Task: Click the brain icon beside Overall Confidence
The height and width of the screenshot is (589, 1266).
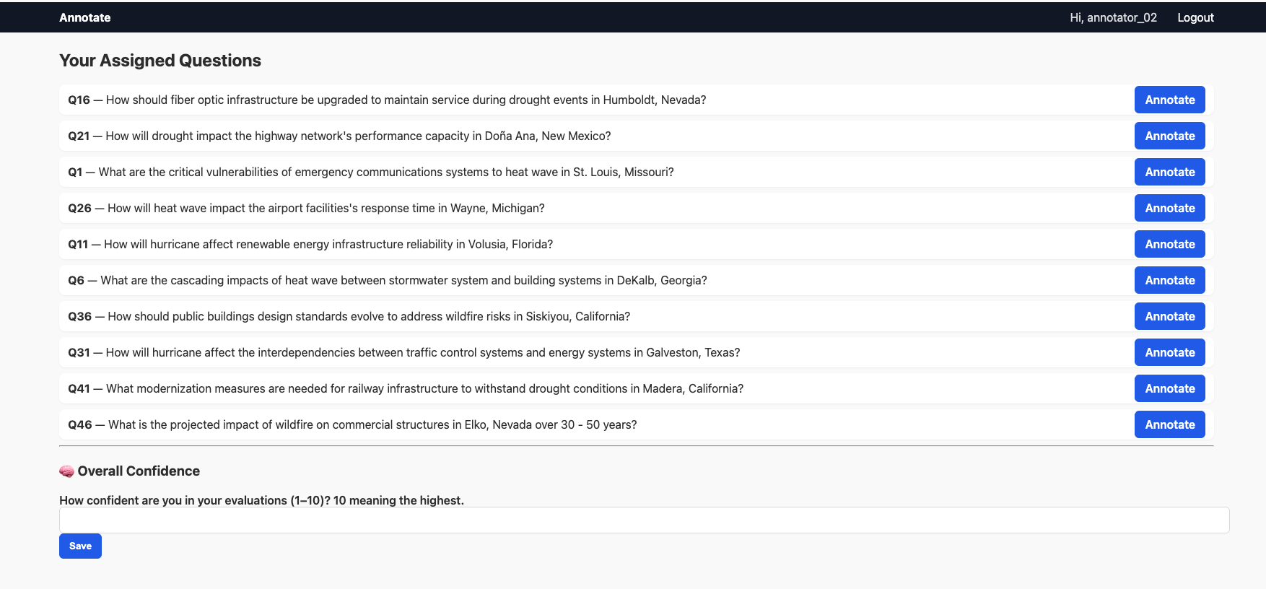Action: (x=66, y=471)
